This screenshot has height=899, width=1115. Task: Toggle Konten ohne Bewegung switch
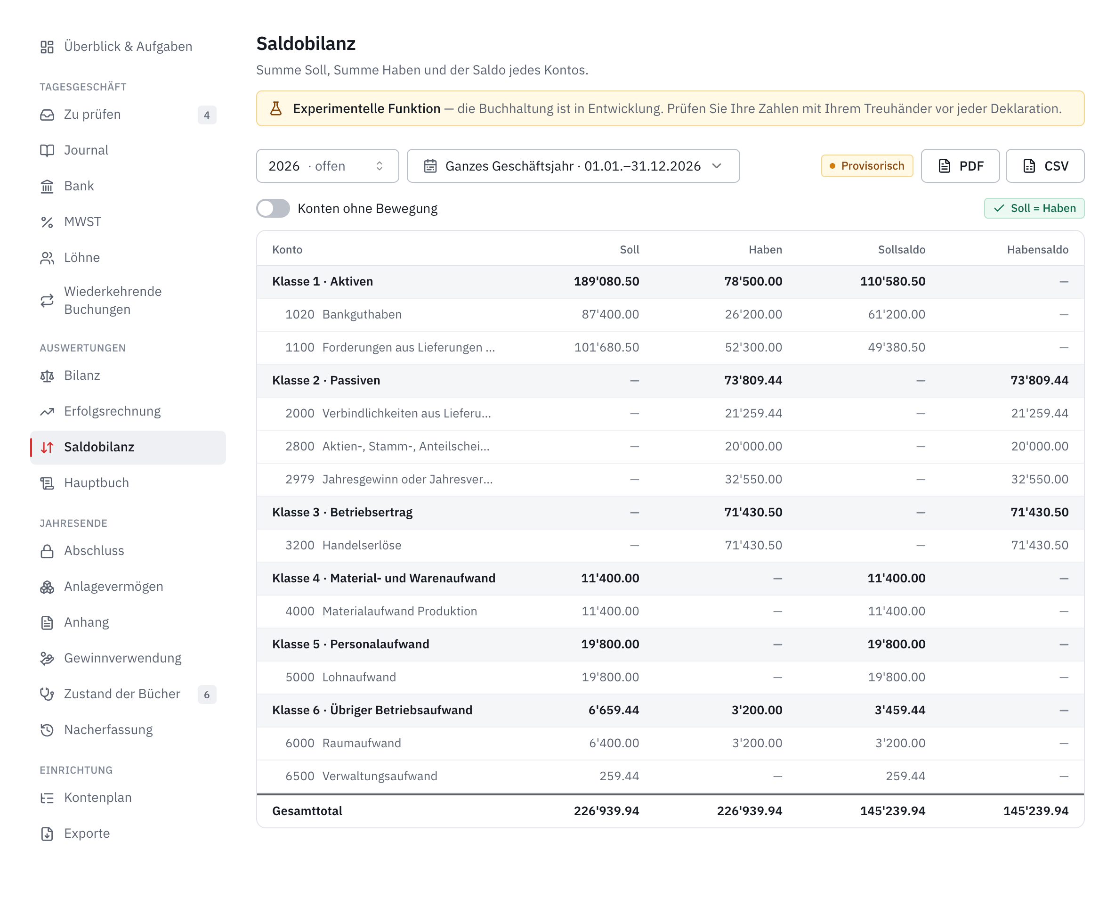[x=273, y=208]
